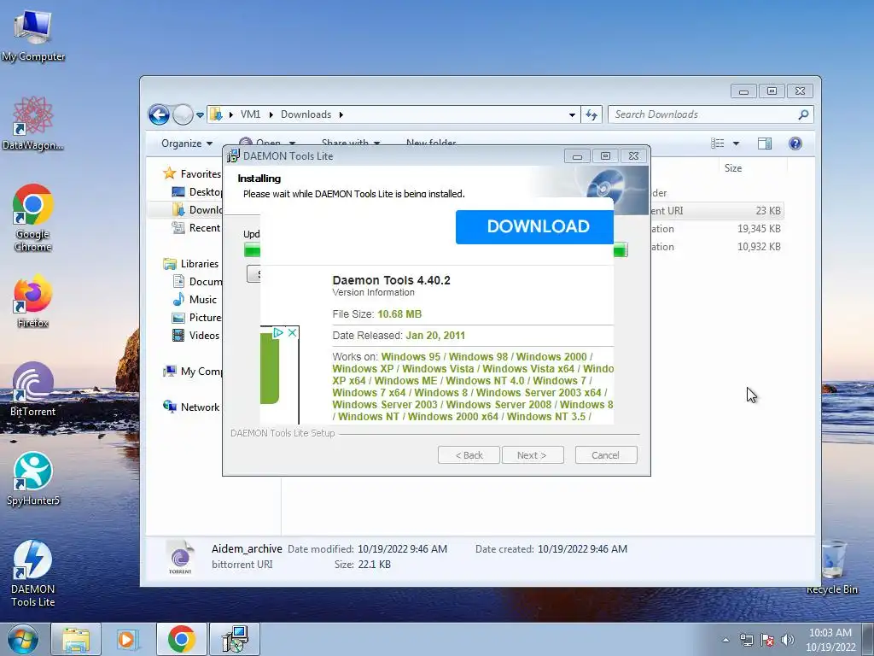Click the taskbar clock showing 10:03 AM

click(830, 640)
